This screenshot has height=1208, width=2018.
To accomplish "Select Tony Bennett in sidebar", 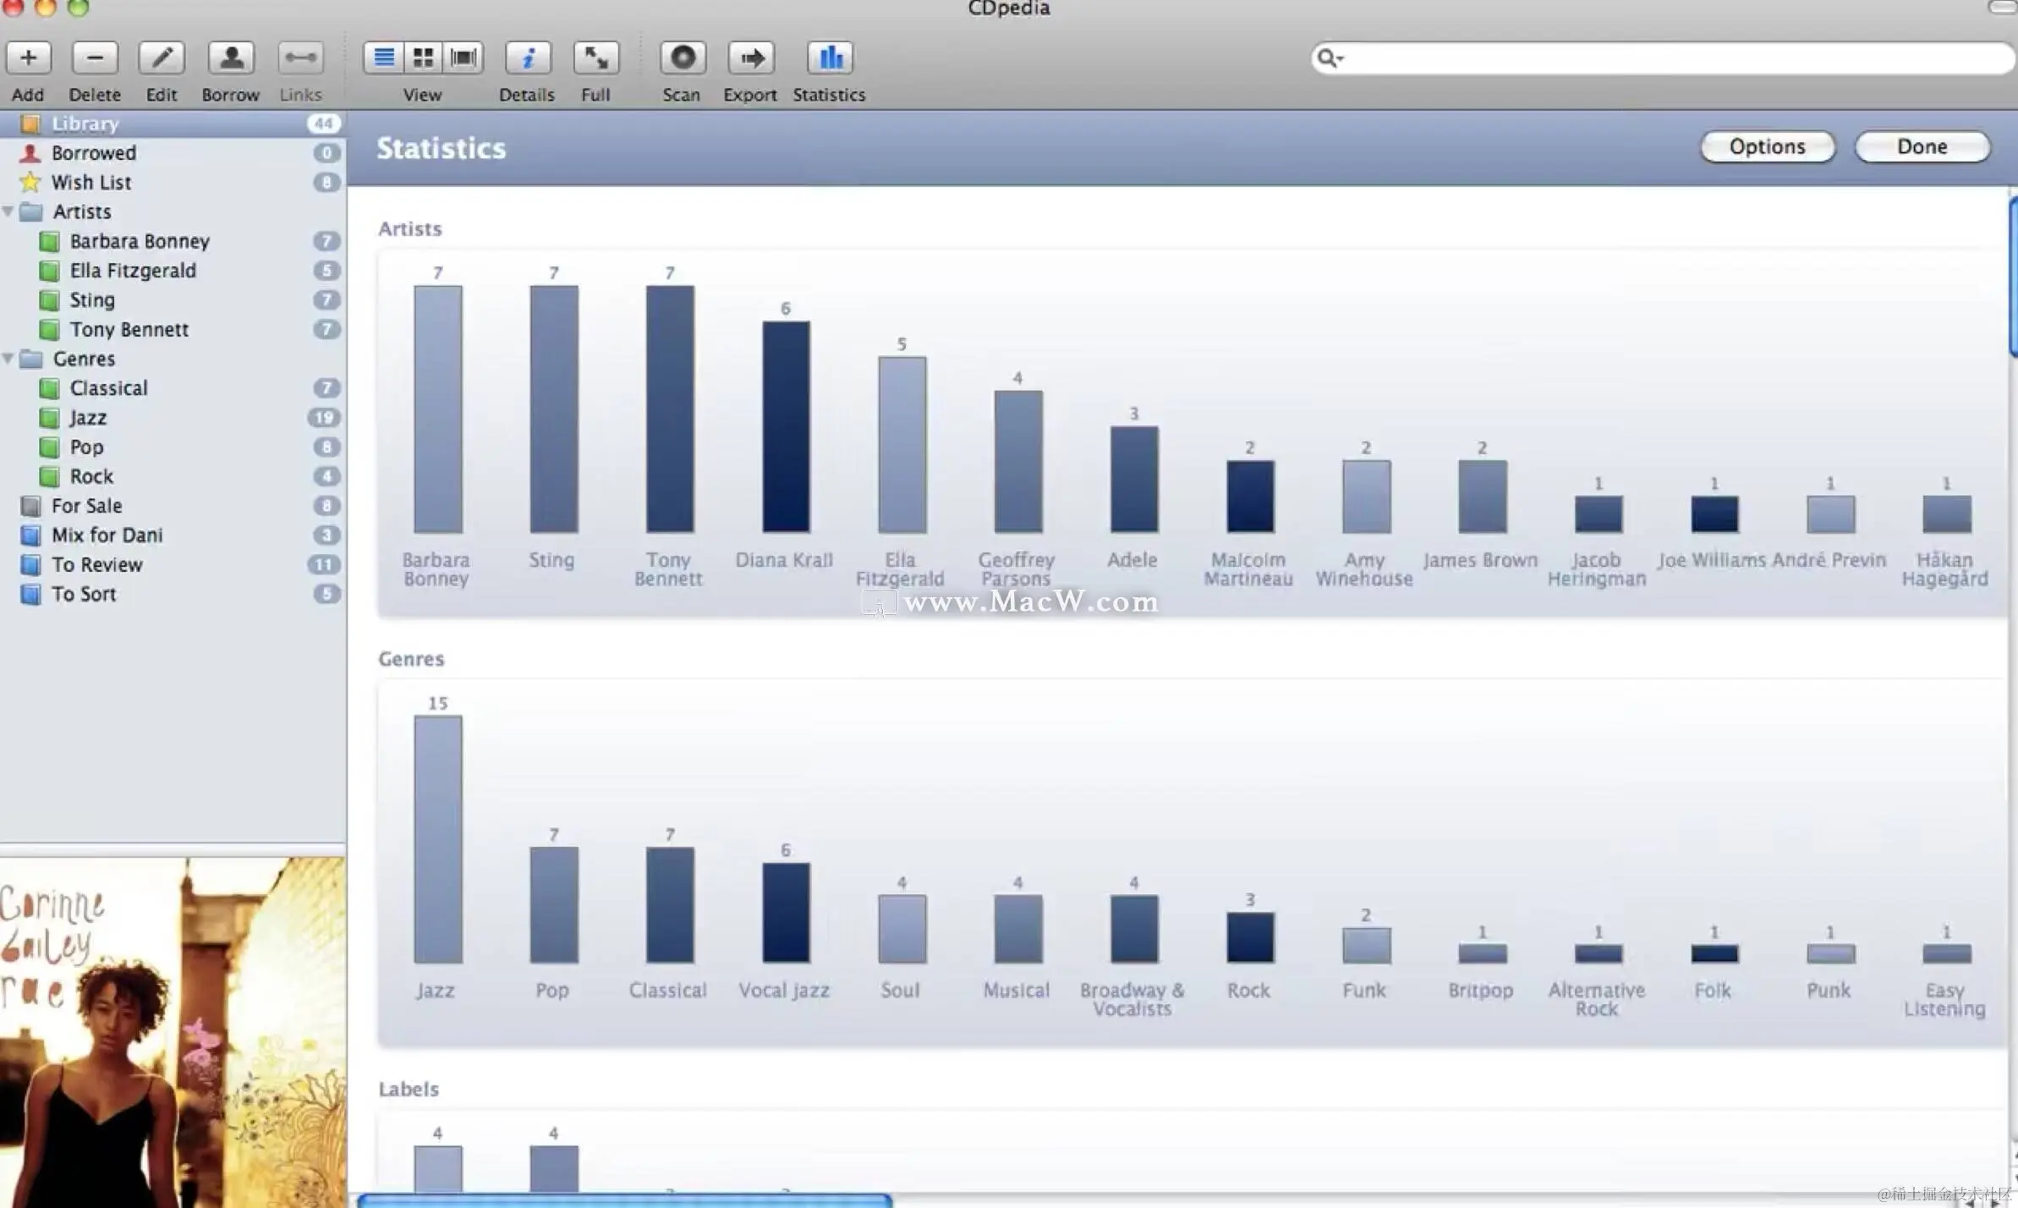I will coord(173,329).
